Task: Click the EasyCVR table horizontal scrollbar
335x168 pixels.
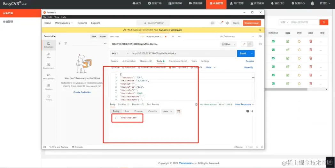Action: [x=286, y=90]
